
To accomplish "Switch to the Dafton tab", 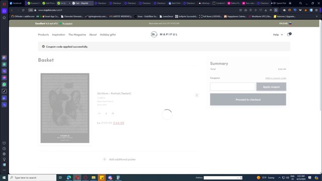I will pos(233,4).
